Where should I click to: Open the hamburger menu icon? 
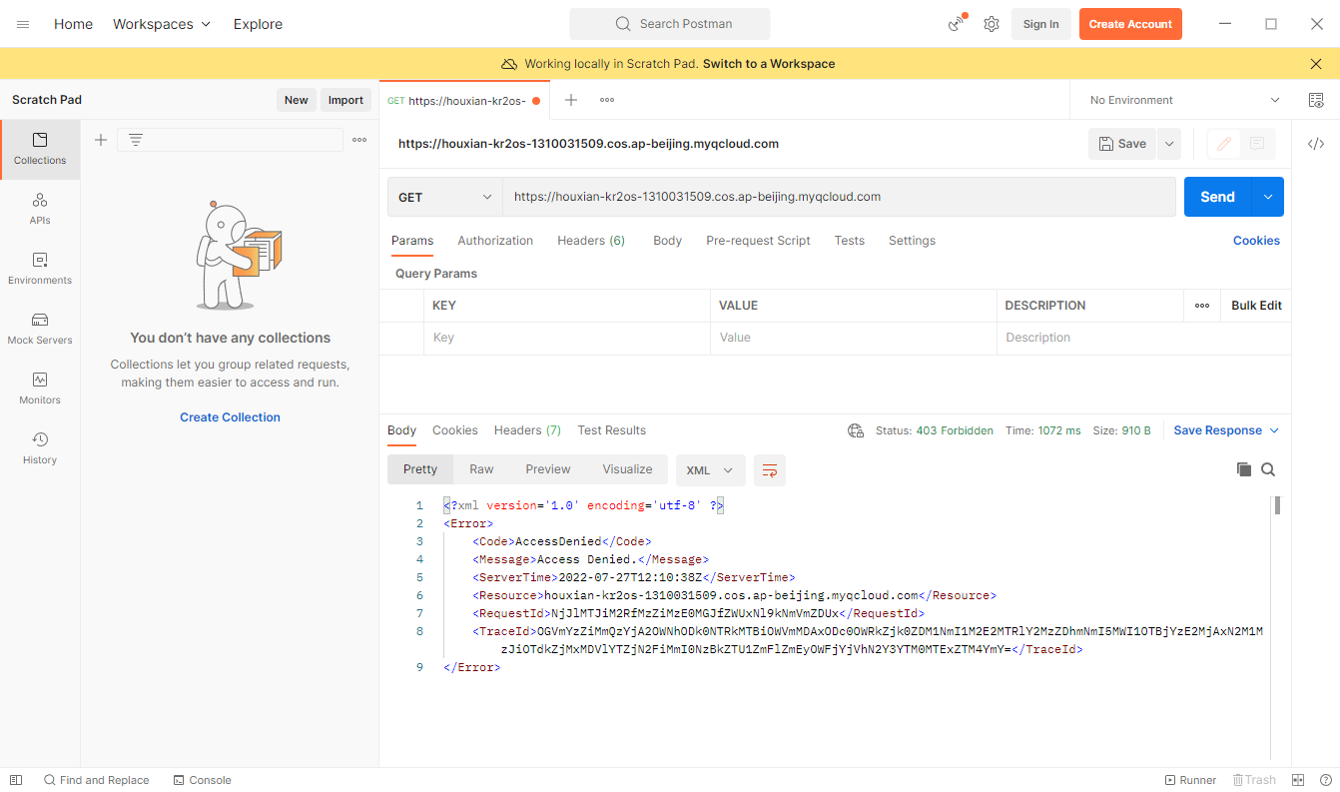[23, 24]
